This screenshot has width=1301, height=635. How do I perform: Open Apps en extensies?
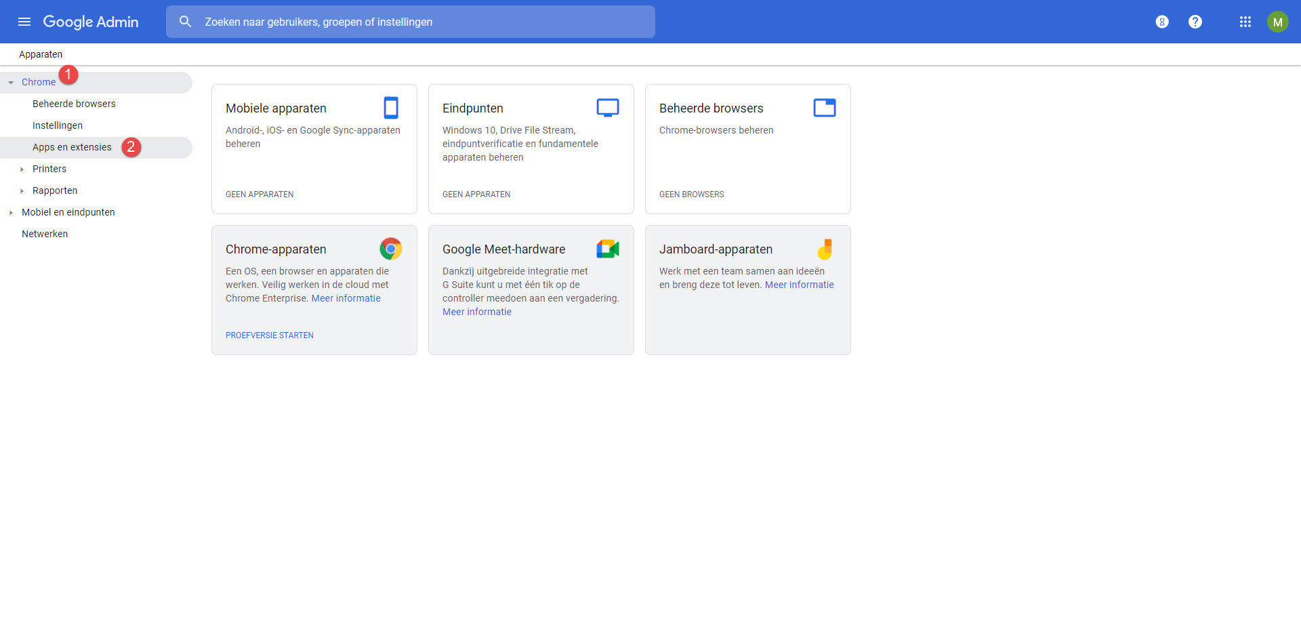pos(72,147)
